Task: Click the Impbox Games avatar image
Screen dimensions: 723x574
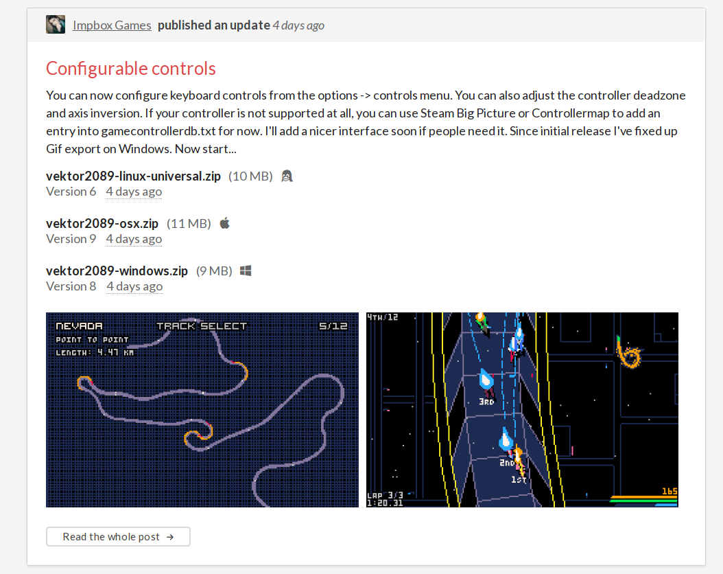Action: click(x=56, y=25)
